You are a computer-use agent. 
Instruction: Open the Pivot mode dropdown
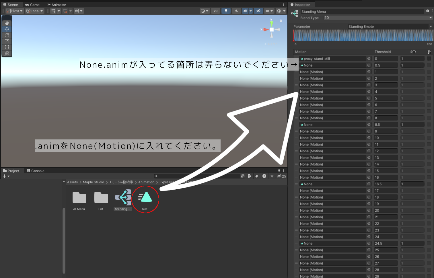pyautogui.click(x=14, y=11)
